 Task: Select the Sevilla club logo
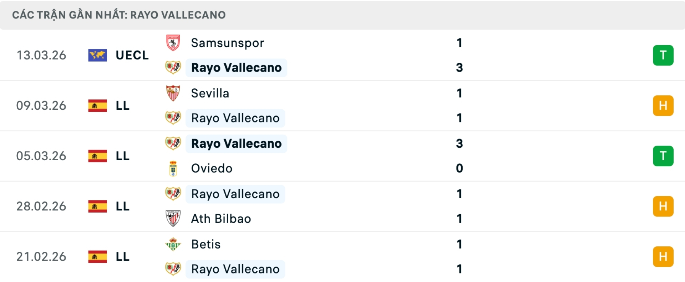coord(173,93)
